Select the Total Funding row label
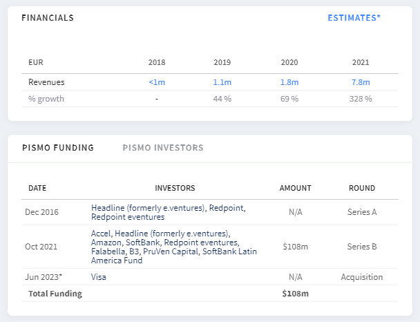This screenshot has width=420, height=322. click(55, 294)
